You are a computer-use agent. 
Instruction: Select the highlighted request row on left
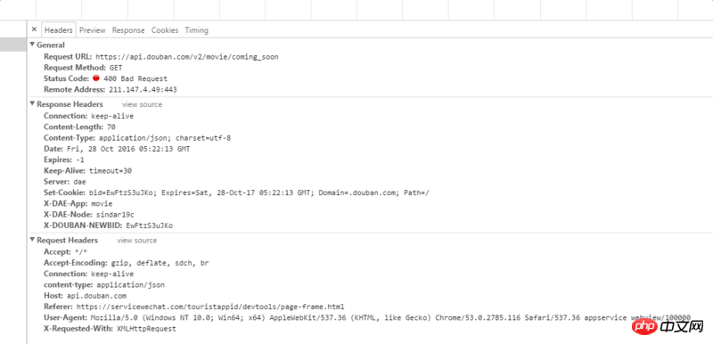12,45
